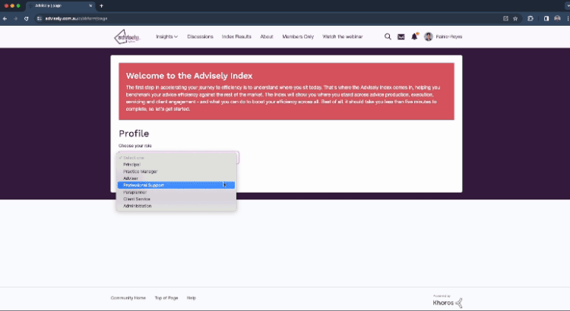Viewport: 570px width, 311px height.
Task: Open the search magnifier icon
Action: click(x=388, y=36)
